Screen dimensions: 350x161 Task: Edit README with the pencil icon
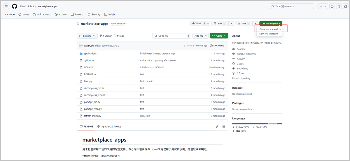(x=217, y=126)
